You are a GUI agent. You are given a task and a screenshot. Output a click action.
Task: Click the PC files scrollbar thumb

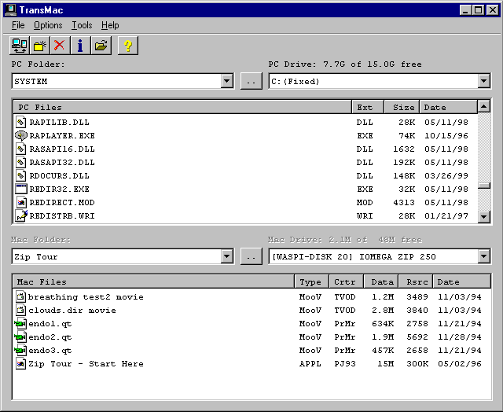pos(484,186)
